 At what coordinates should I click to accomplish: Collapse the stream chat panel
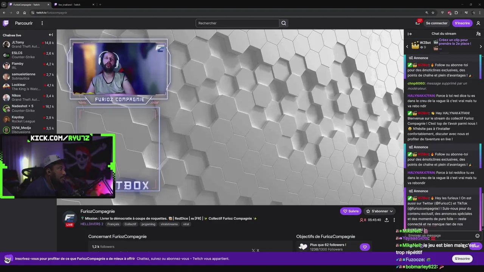pos(410,34)
